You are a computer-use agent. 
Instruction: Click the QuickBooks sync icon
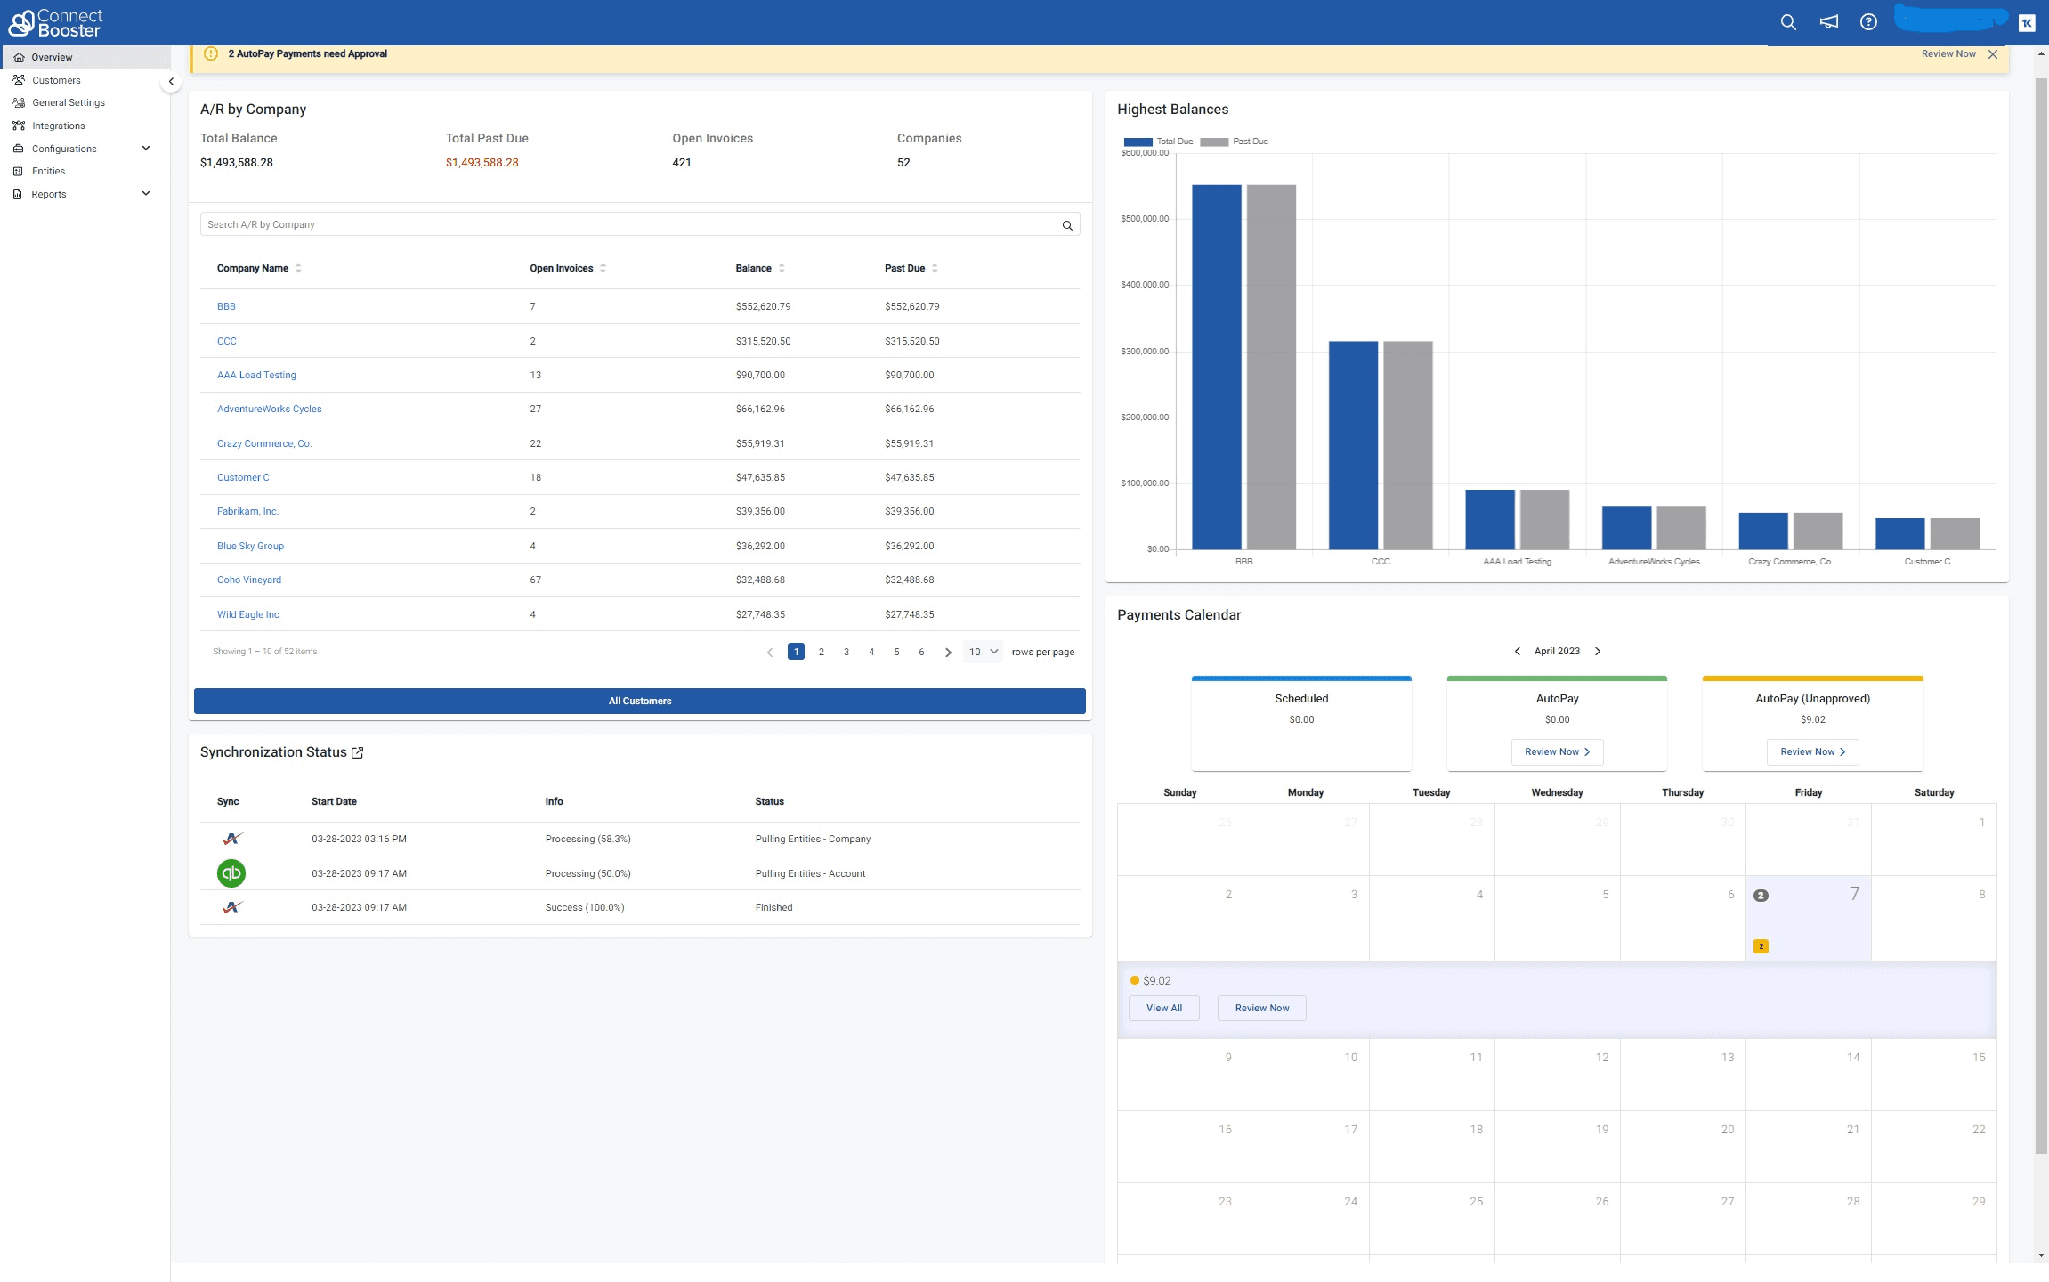coord(231,873)
